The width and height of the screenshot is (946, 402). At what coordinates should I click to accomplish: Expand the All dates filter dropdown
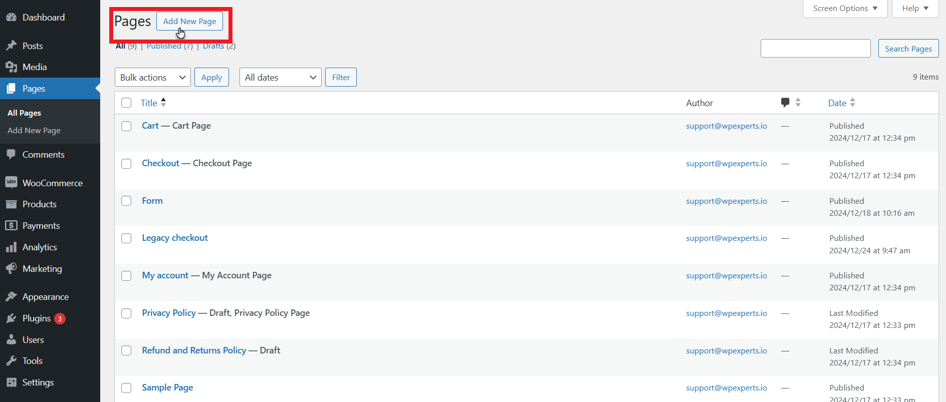pos(280,77)
